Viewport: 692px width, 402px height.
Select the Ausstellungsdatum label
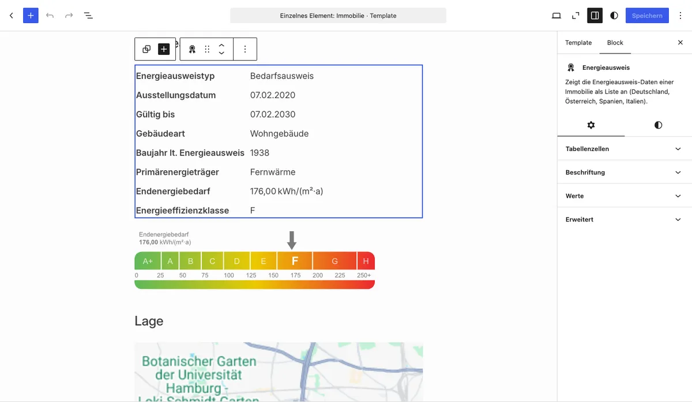coord(176,95)
